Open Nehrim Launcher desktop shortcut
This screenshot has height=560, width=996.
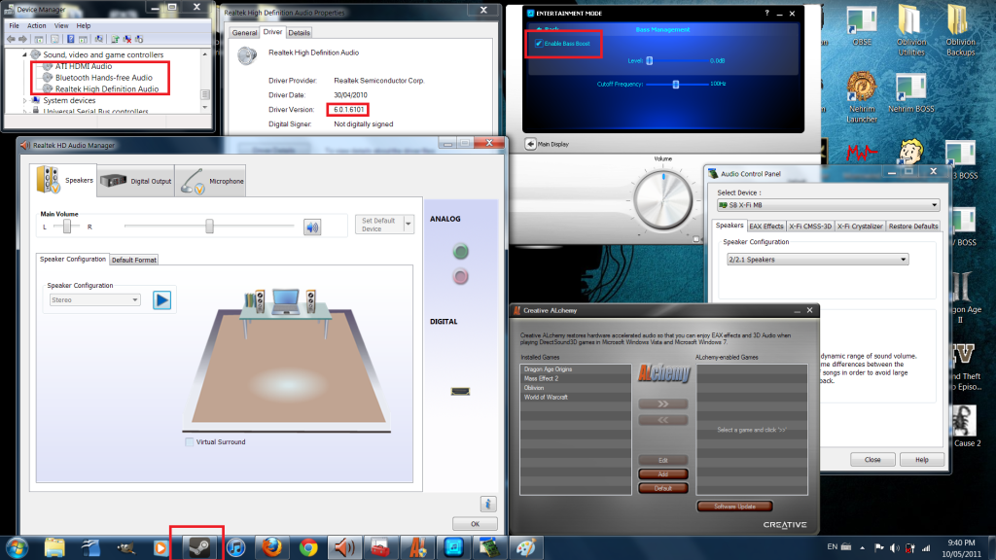point(862,98)
